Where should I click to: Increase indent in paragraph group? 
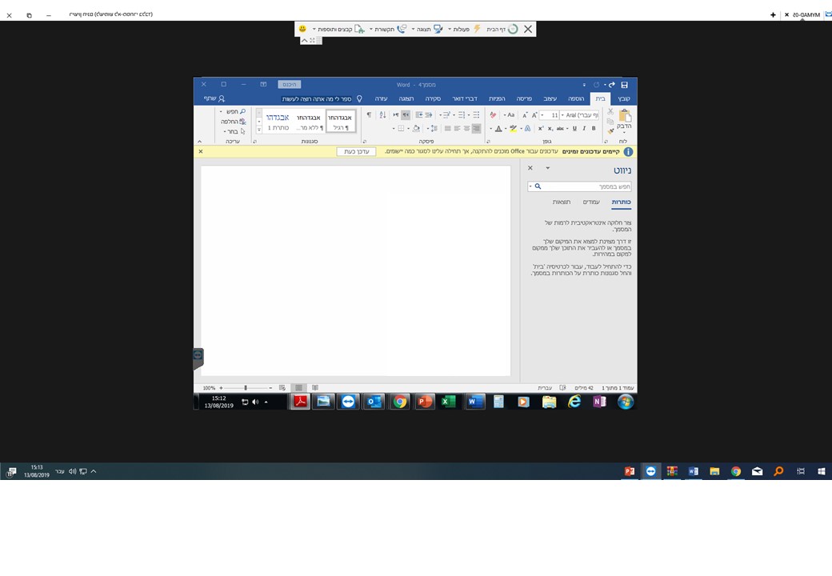(419, 114)
